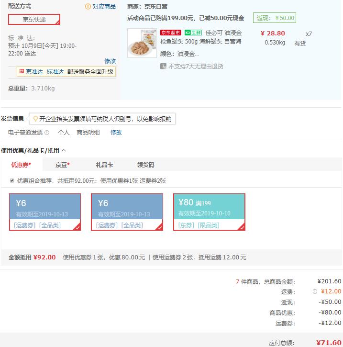Select 京东快递 delivery method
This screenshot has width=343, height=347.
34,20
